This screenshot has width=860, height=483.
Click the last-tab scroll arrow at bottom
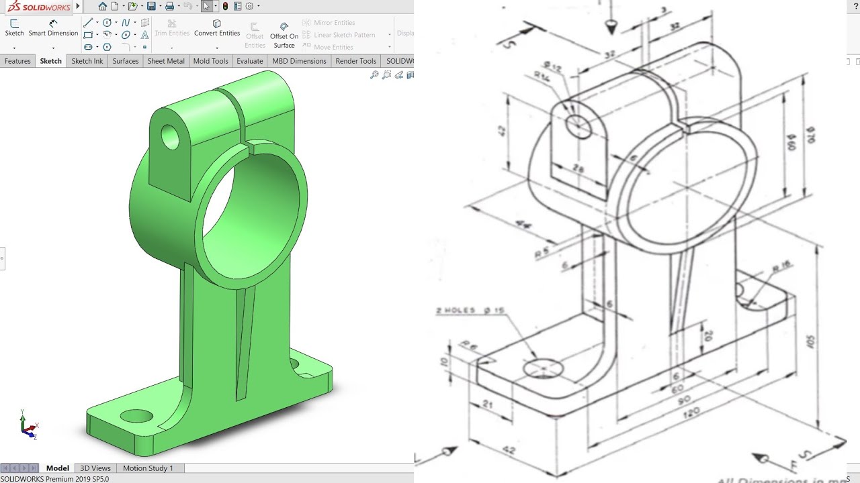coord(34,468)
